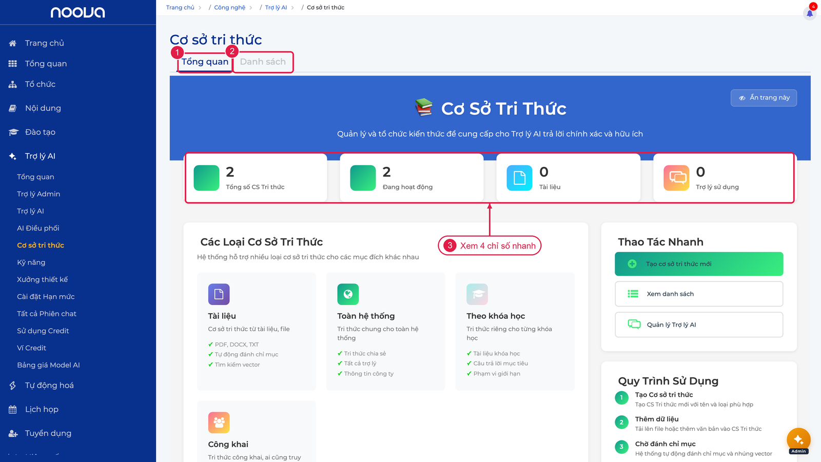The image size is (821, 462).
Task: Click the green icon of Đang hoạt động
Action: (x=363, y=178)
